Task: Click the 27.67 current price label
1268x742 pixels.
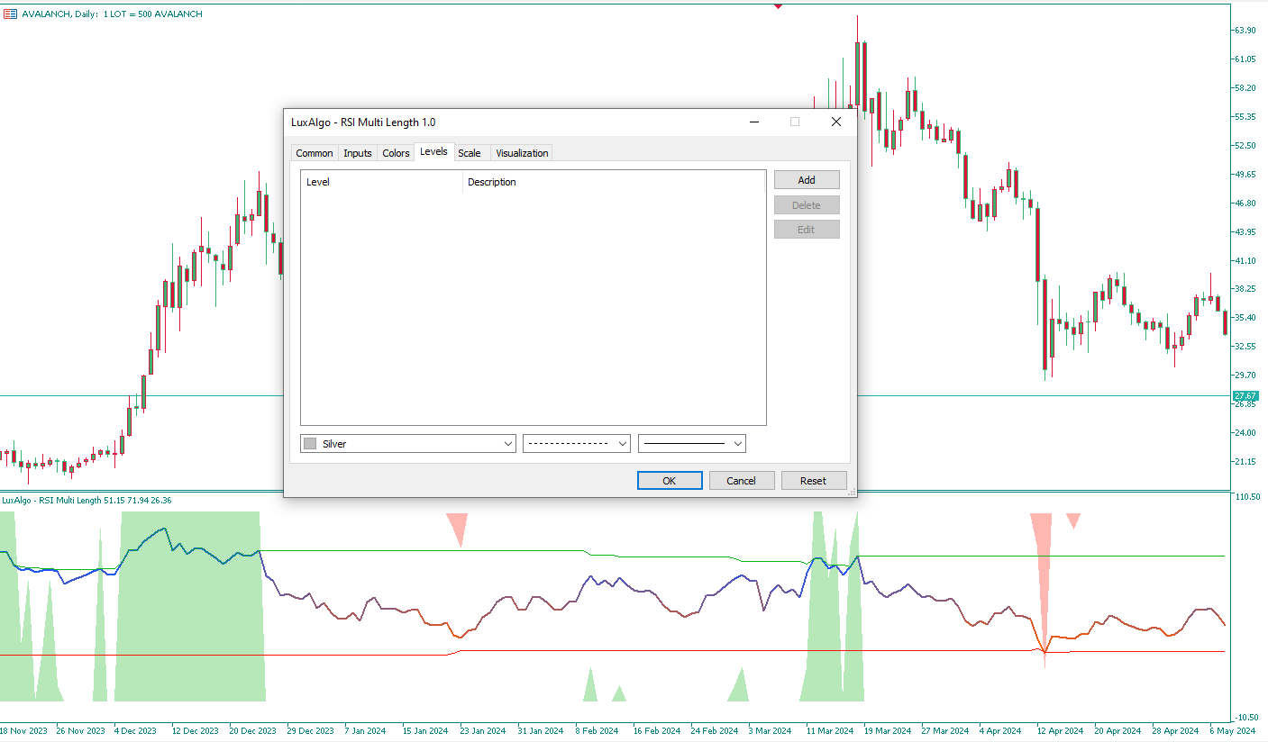Action: pos(1245,396)
